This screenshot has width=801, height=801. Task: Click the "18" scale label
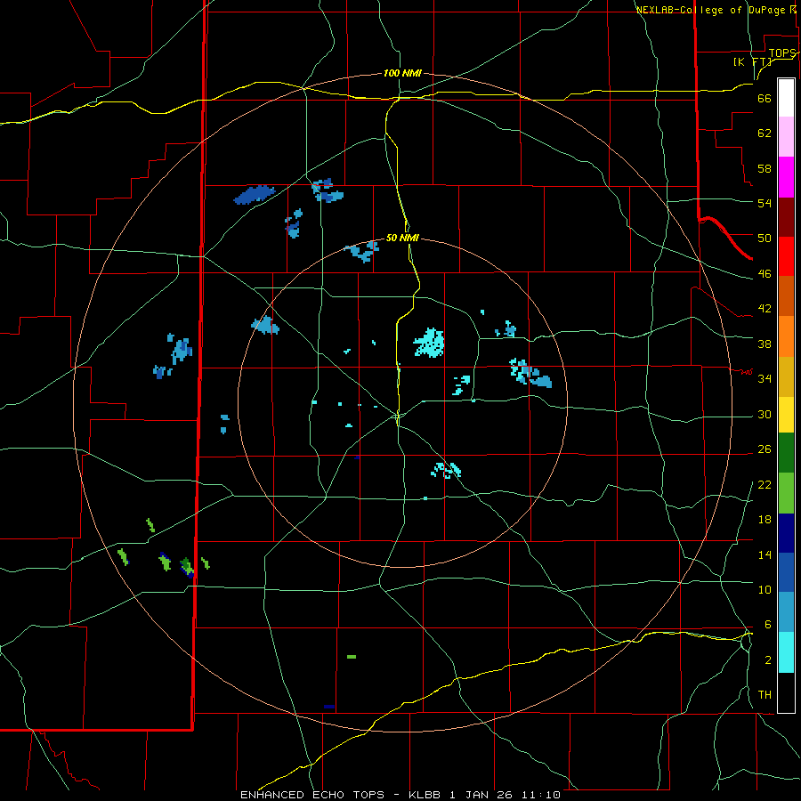(x=765, y=520)
